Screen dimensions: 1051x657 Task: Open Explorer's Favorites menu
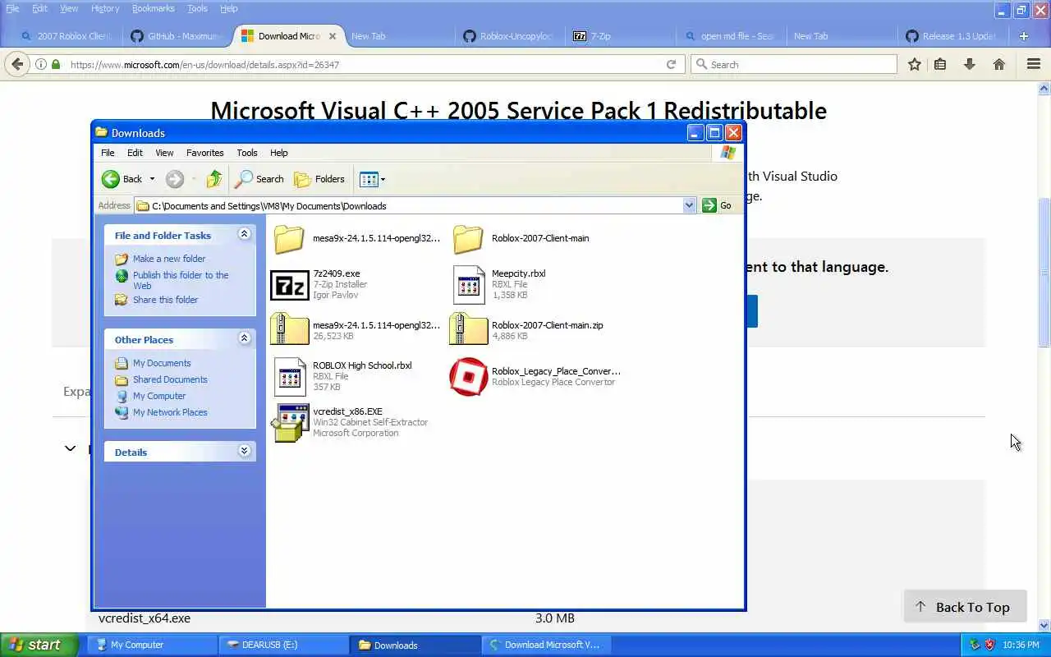pos(204,153)
